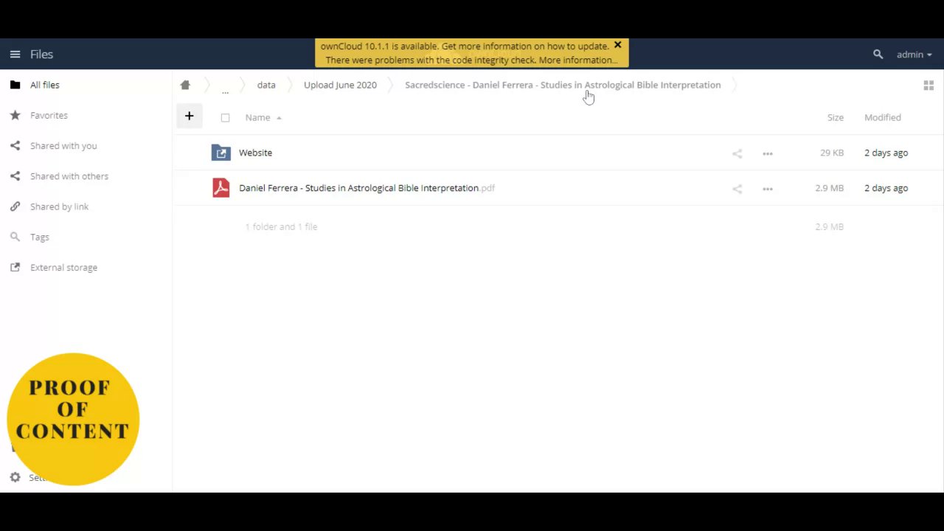
Task: Navigate to Upload June 2020 breadcrumb
Action: pyautogui.click(x=340, y=85)
